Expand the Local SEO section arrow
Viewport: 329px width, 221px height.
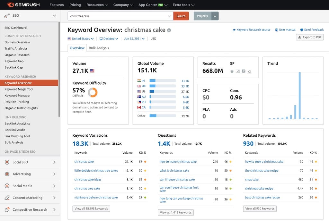54,162
